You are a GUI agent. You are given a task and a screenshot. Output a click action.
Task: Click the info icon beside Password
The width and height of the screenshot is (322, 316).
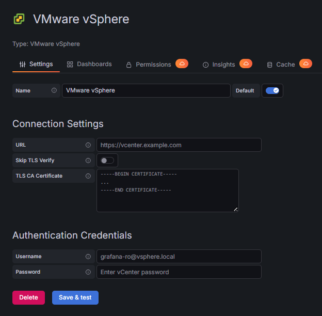click(88, 272)
